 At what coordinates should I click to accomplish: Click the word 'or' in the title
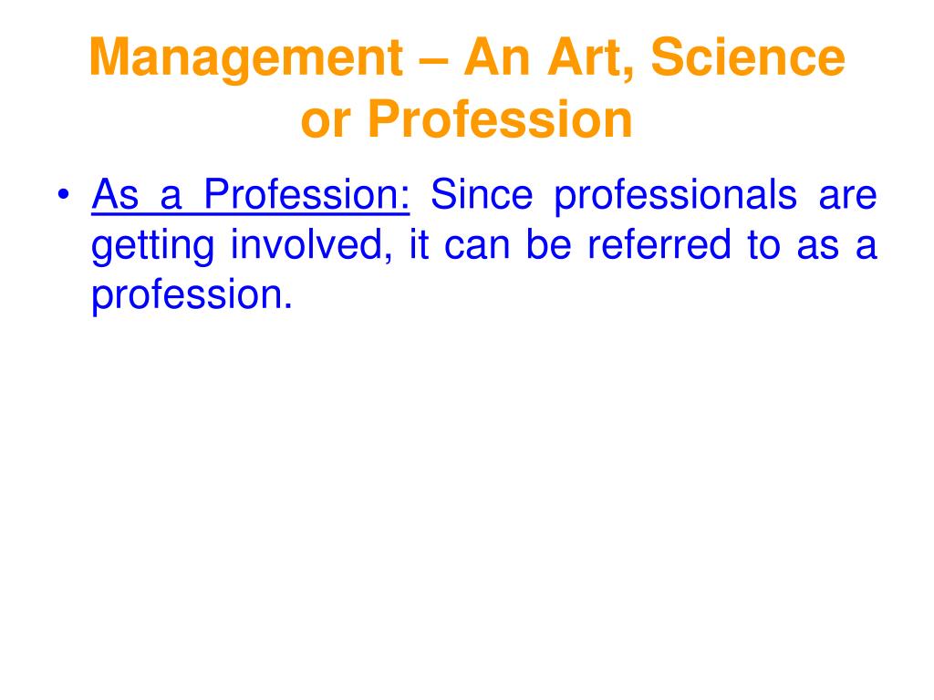point(326,123)
